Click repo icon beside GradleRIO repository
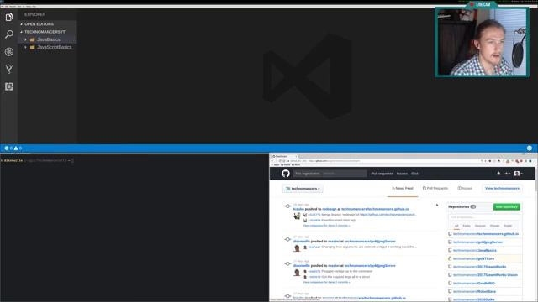 click(x=450, y=284)
